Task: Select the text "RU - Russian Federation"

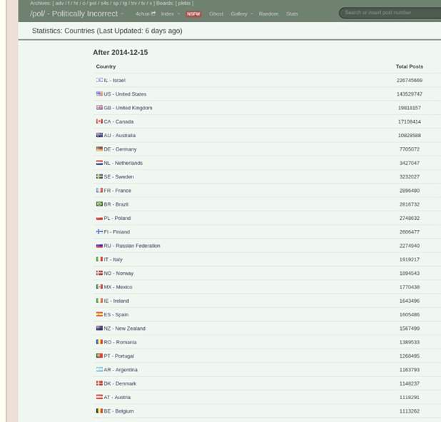Action: pyautogui.click(x=132, y=246)
